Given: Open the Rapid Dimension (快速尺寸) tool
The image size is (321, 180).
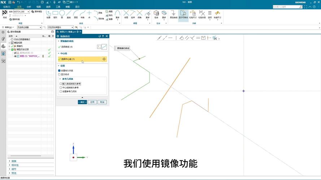Looking at the screenshot, I should coord(217,14).
